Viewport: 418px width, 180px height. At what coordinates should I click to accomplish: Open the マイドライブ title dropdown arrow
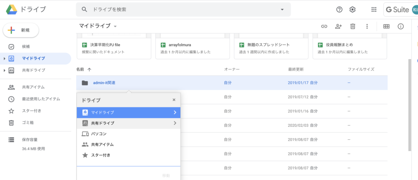(x=115, y=26)
